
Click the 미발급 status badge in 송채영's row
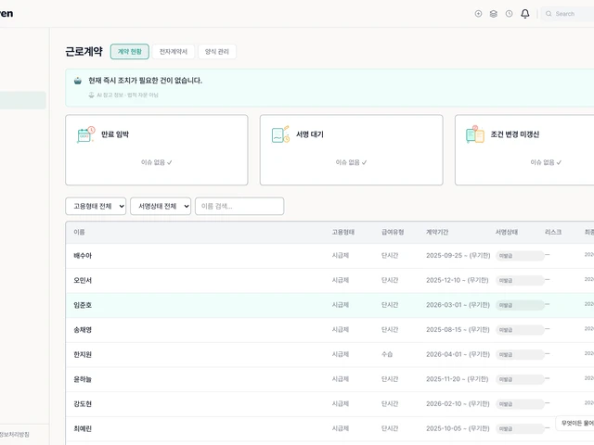click(x=520, y=330)
